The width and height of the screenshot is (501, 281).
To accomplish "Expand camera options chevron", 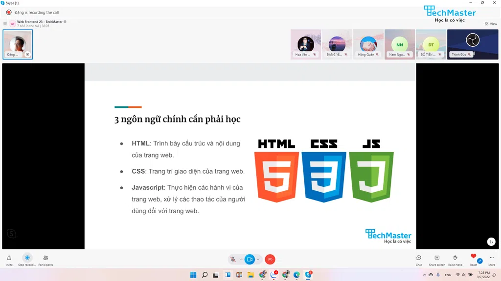I will click(258, 260).
